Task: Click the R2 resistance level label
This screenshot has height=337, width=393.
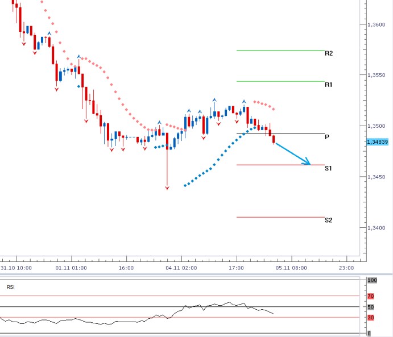Action: (x=329, y=53)
